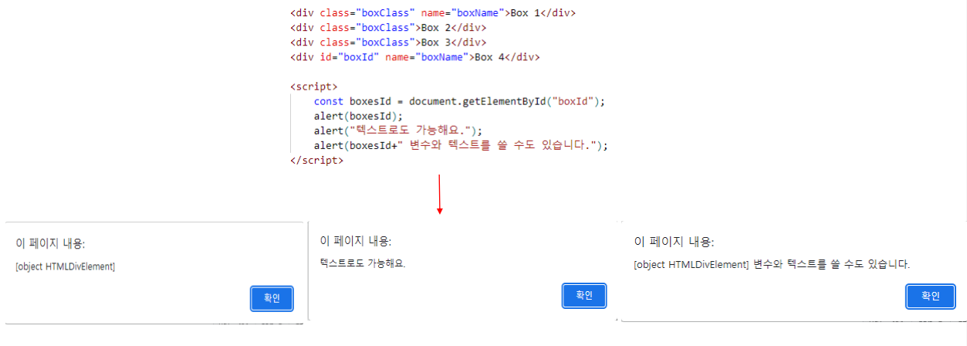
Task: Click the alert(boxesId+" 변수와 텍스트를... code line
Action: click(461, 145)
